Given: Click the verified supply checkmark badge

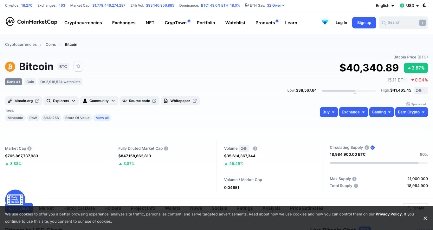Looking at the screenshot, I should coord(373,148).
